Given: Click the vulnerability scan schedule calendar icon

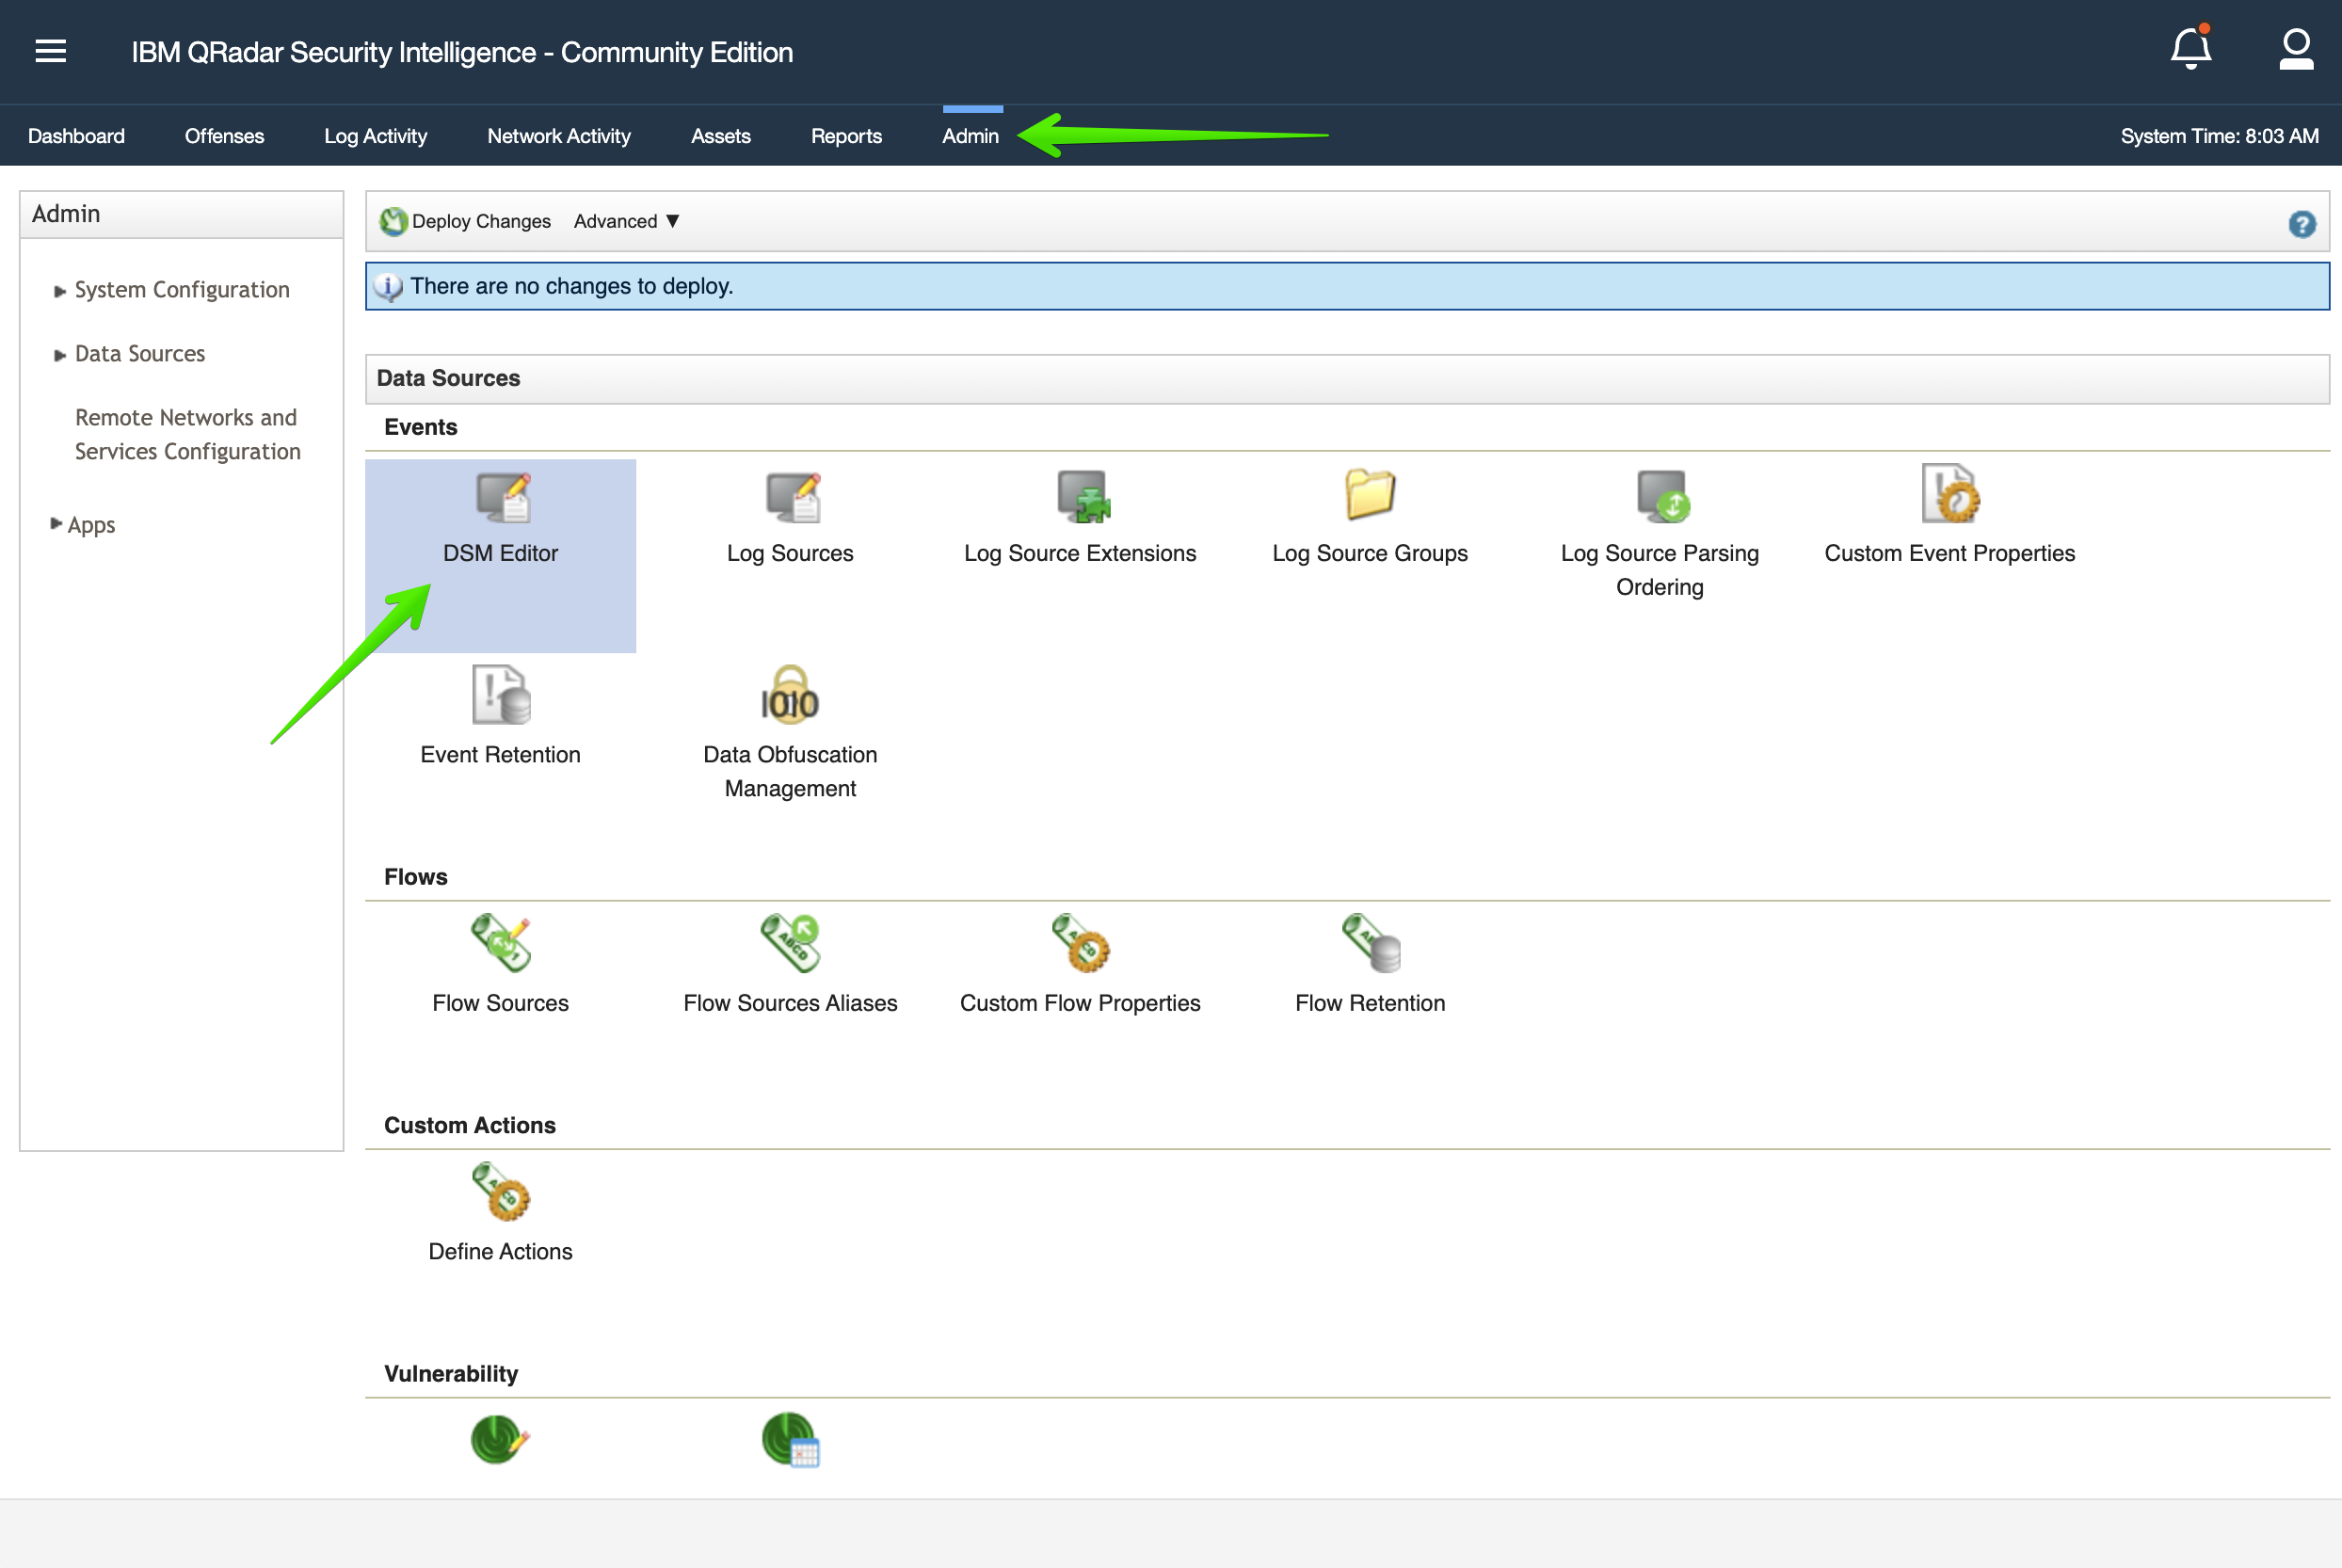Looking at the screenshot, I should (790, 1440).
